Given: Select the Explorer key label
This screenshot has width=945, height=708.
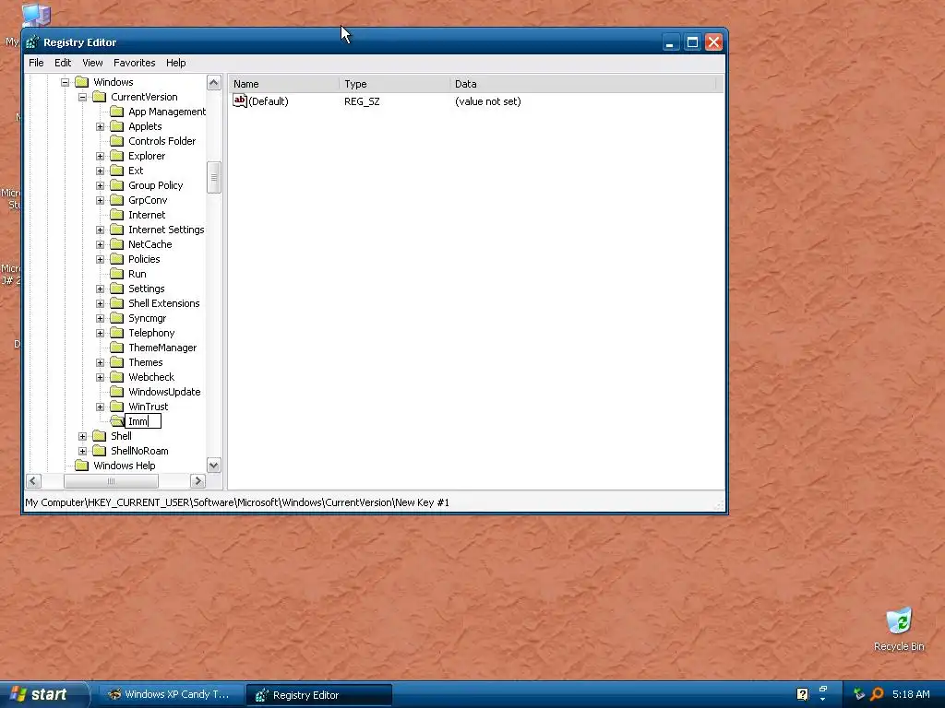Looking at the screenshot, I should [x=147, y=156].
